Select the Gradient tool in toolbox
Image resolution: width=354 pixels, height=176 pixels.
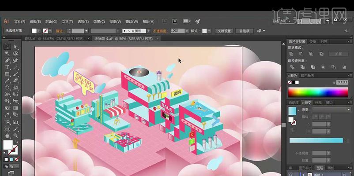[15, 108]
